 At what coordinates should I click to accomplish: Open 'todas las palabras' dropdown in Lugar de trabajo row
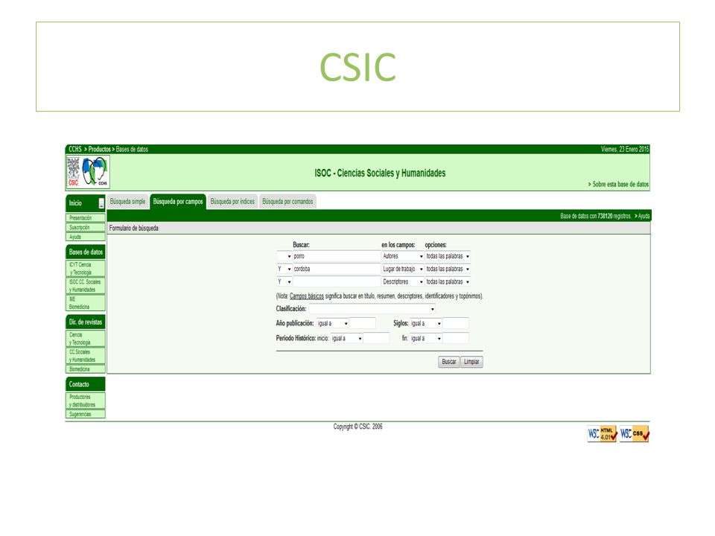click(448, 269)
